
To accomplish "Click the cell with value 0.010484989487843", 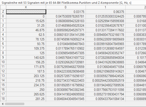I will tap(66, 44).
